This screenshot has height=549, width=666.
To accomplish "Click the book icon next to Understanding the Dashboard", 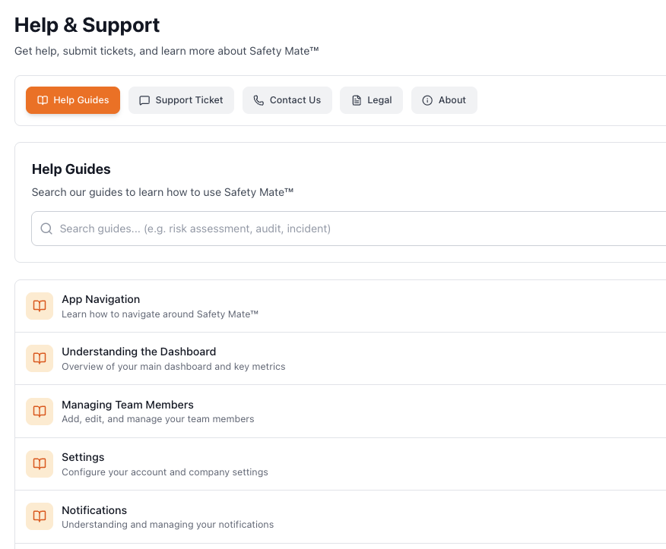I will (40, 358).
